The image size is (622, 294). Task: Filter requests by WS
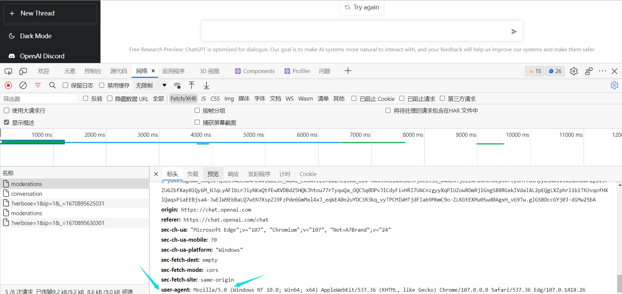point(289,99)
